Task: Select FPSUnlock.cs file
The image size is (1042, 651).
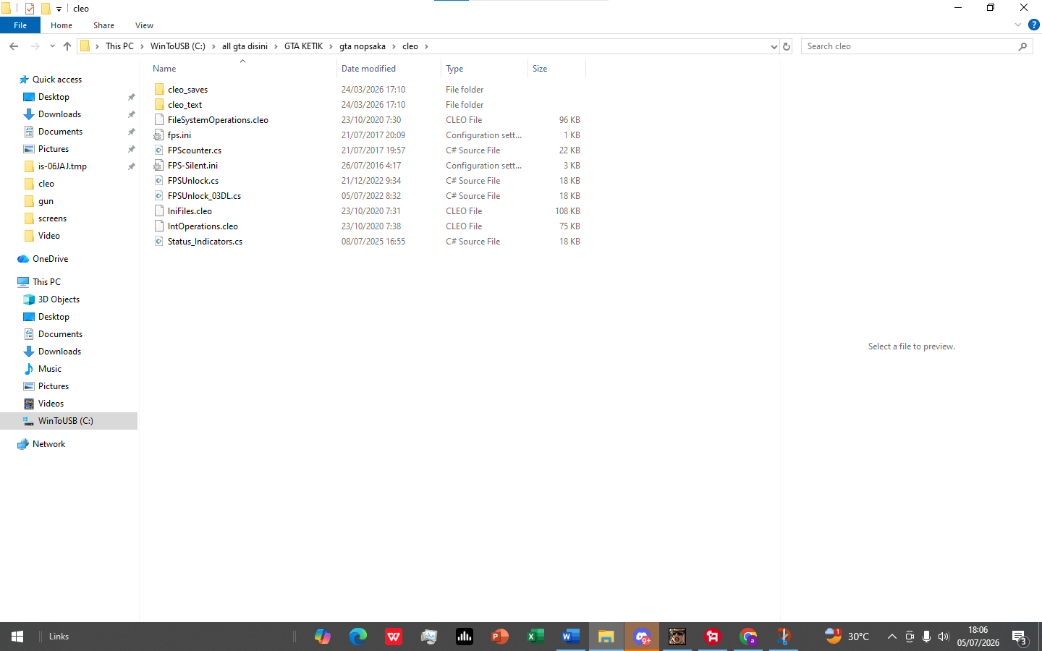Action: 193,181
